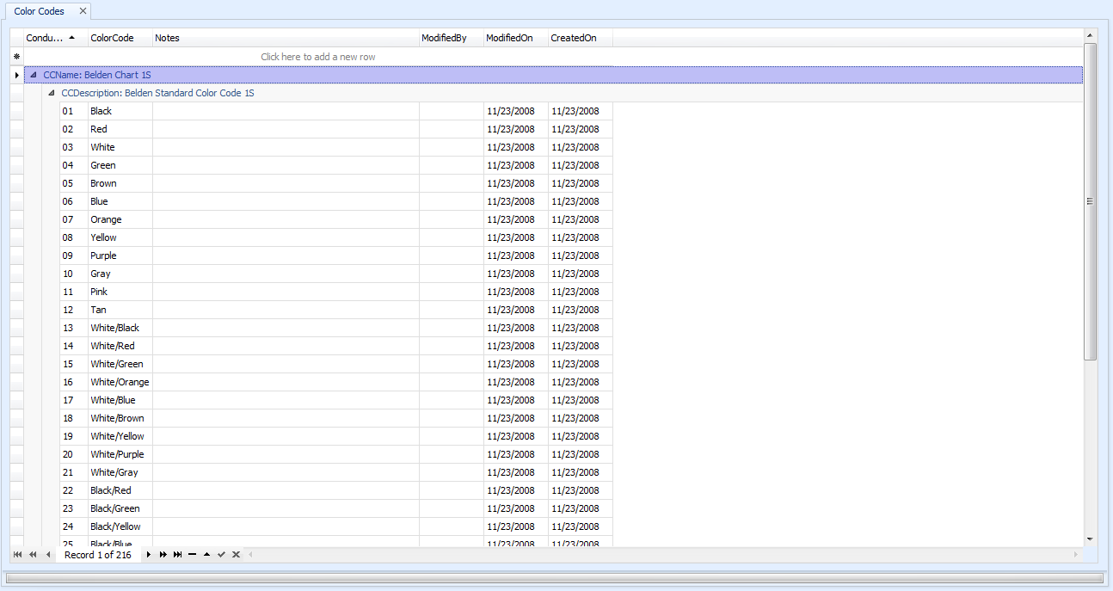Click the new-row asterisk indicator
1113x591 pixels.
(16, 57)
